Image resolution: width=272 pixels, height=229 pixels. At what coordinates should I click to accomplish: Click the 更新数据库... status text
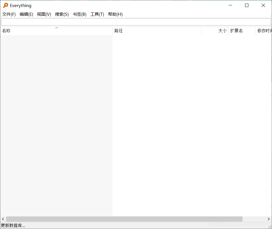click(x=13, y=226)
